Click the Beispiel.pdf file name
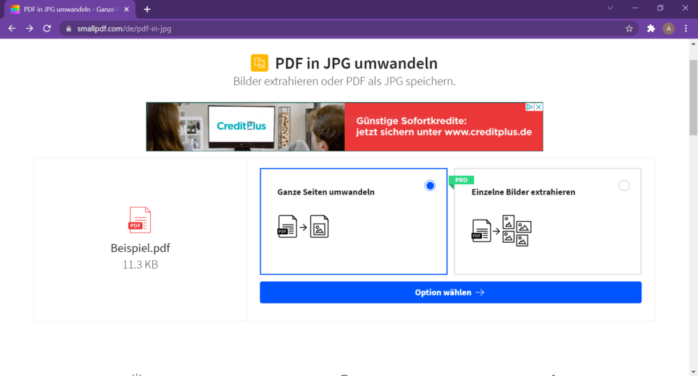This screenshot has width=698, height=376. (140, 248)
